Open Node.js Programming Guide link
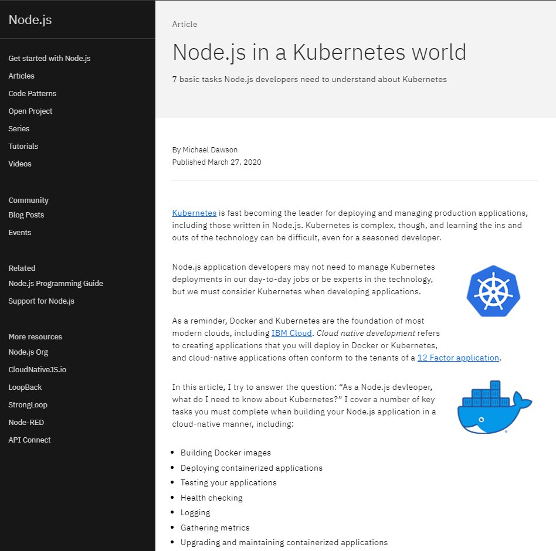 (56, 284)
